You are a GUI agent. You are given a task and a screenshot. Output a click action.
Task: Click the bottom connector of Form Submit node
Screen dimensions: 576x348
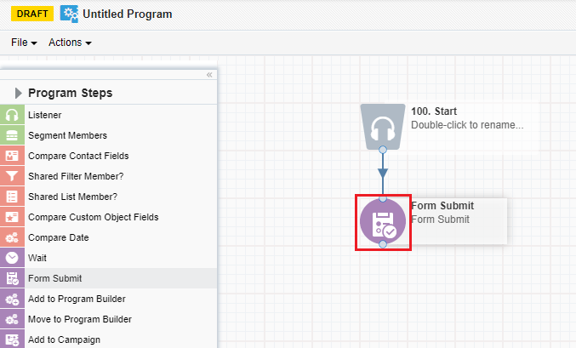(383, 244)
